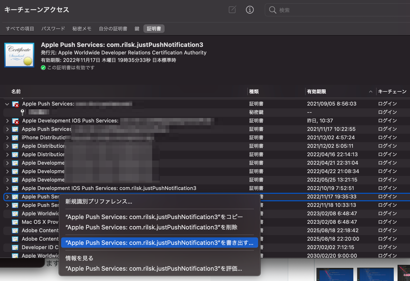Click second code thumbnail in background window

375,274
